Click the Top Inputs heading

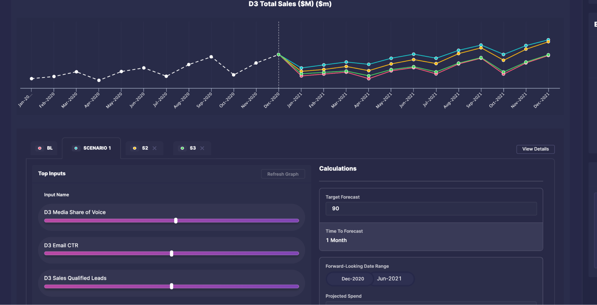click(52, 174)
